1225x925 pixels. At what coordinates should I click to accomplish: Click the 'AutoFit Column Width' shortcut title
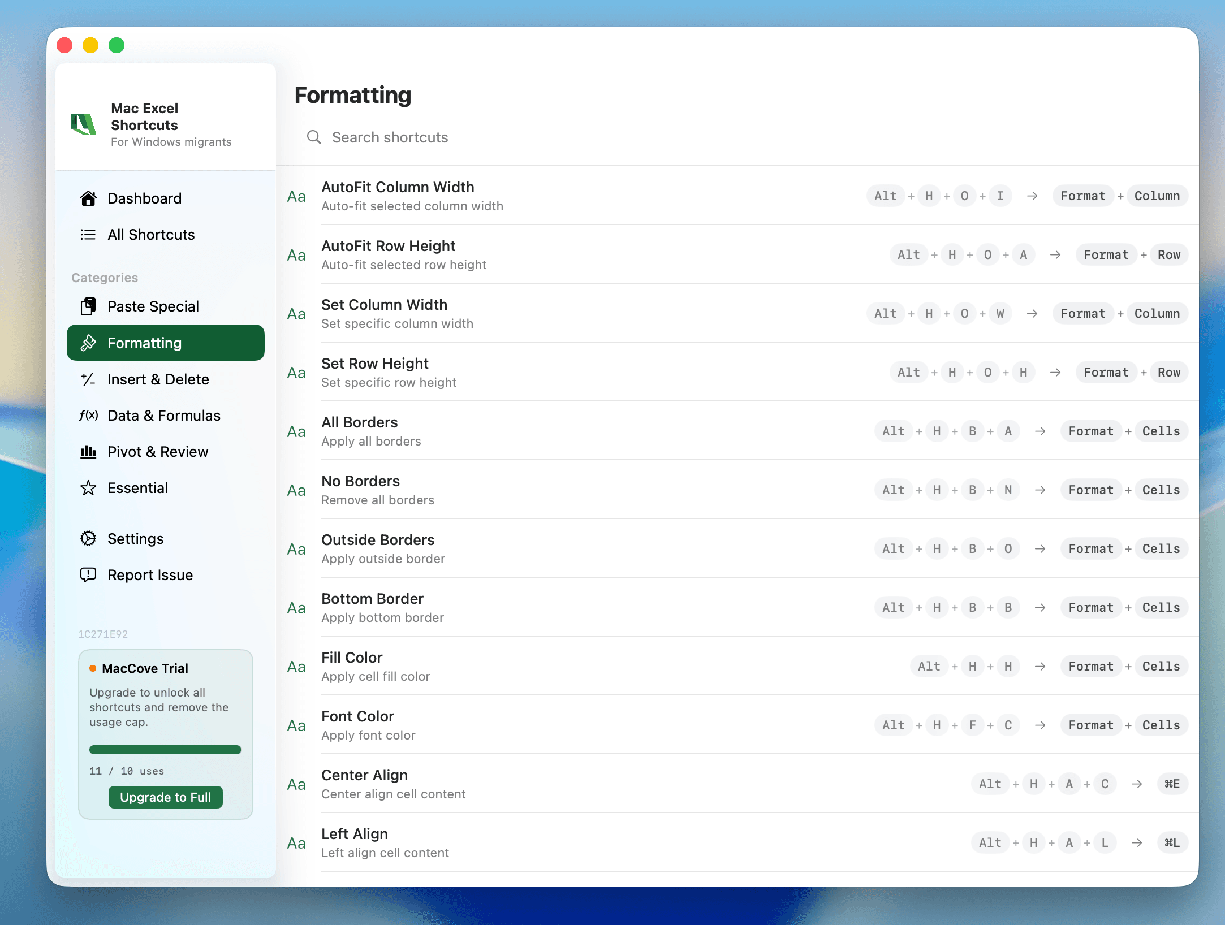click(x=398, y=187)
